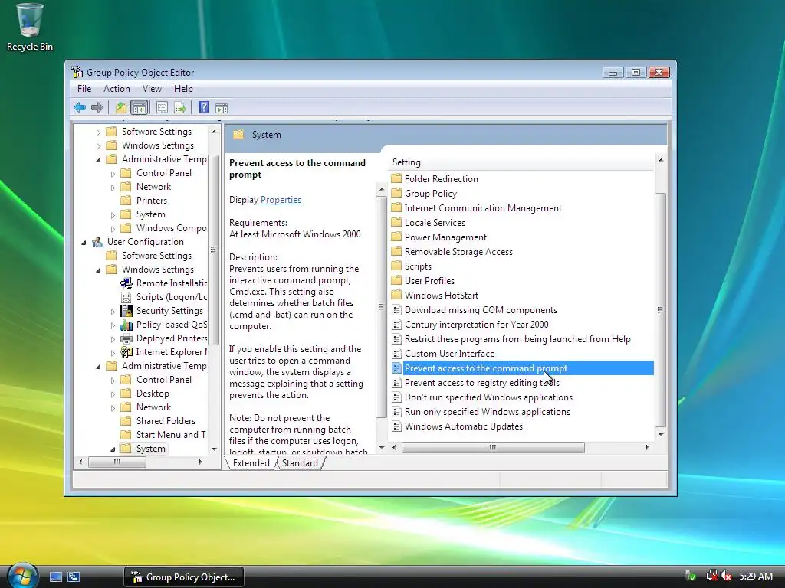The image size is (785, 588).
Task: Open the Action menu
Action: pyautogui.click(x=117, y=89)
